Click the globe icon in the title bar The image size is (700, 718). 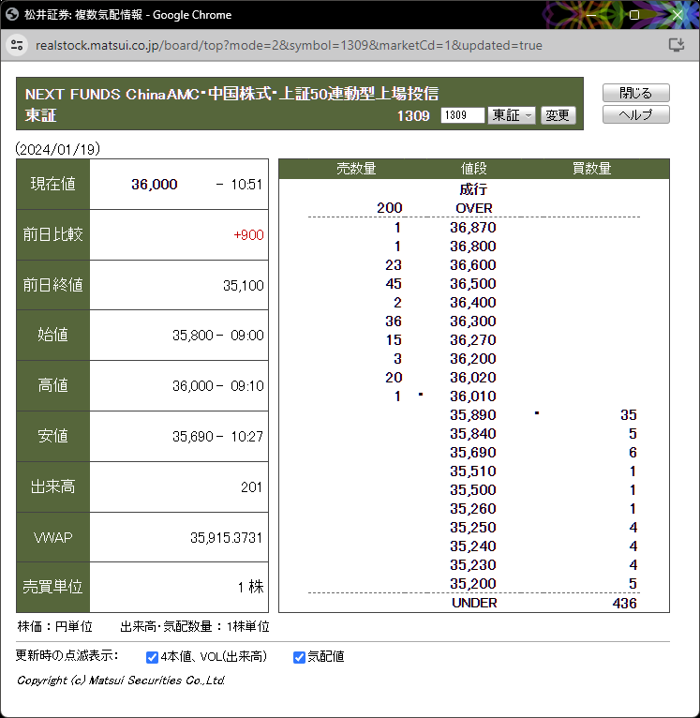click(x=12, y=15)
